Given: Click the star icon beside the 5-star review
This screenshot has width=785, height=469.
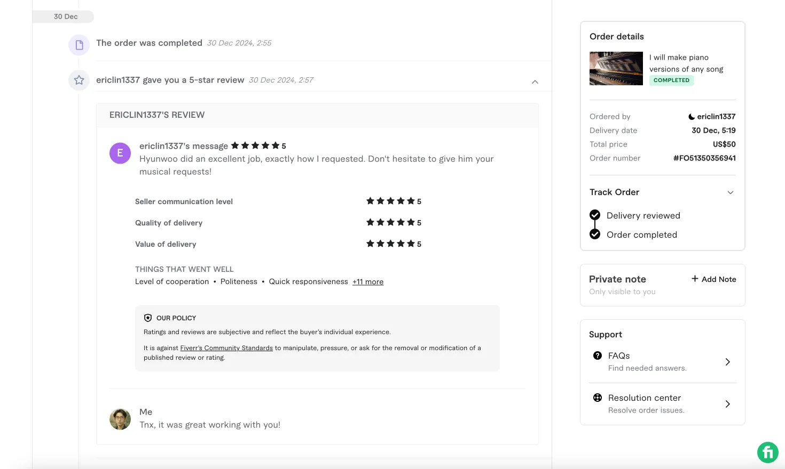Looking at the screenshot, I should (x=79, y=80).
